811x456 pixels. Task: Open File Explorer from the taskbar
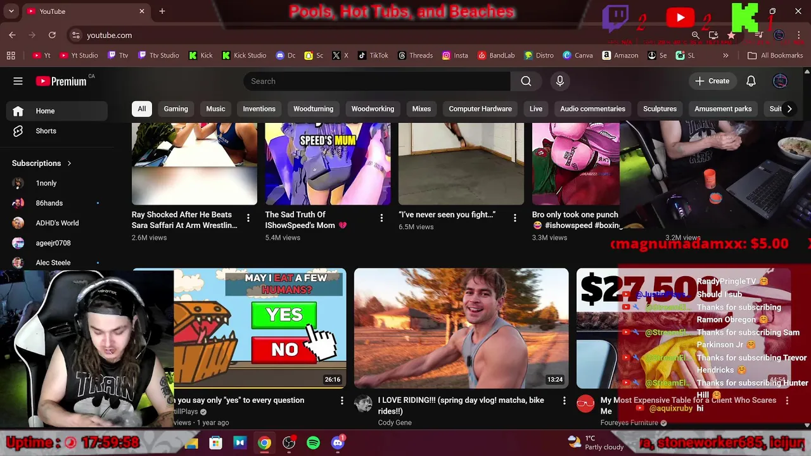pos(191,443)
